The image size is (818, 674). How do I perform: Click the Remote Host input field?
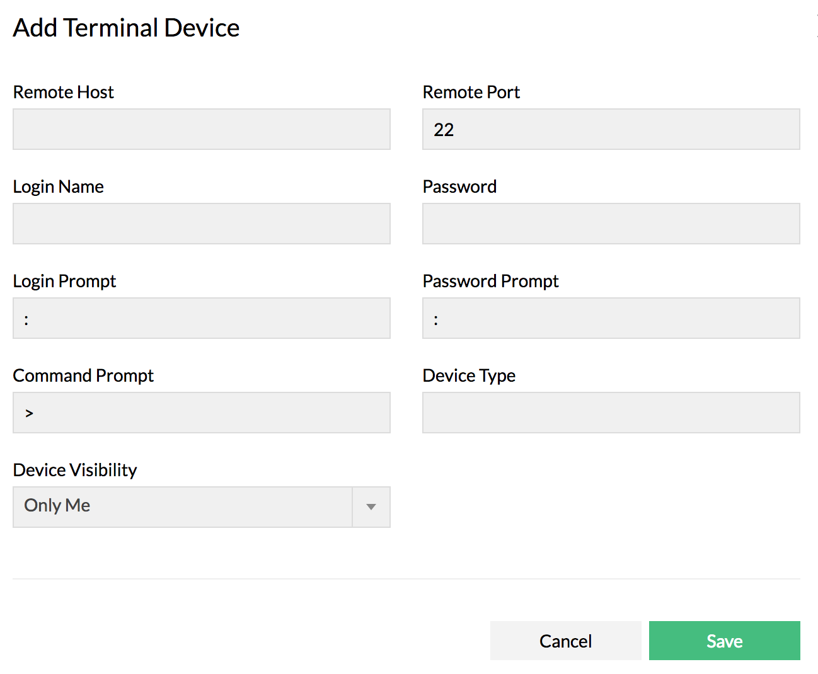(202, 129)
